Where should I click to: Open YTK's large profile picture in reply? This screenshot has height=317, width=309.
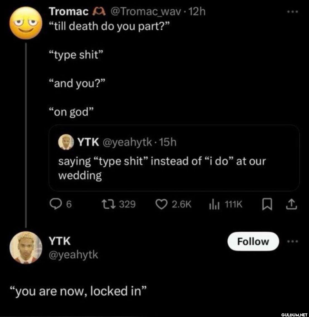(25, 247)
